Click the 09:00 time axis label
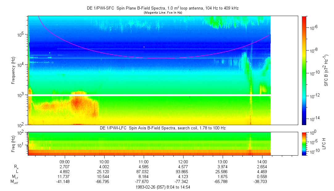This screenshot has height=191, width=334. (x=64, y=161)
